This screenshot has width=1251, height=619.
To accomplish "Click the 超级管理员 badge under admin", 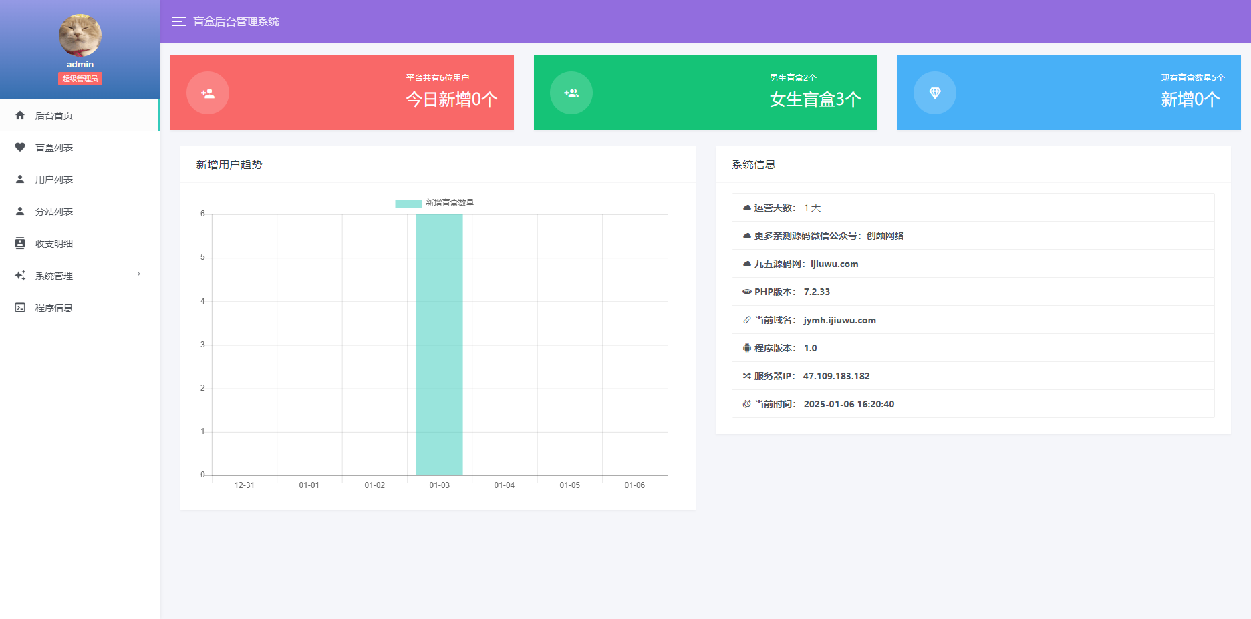I will coord(80,78).
